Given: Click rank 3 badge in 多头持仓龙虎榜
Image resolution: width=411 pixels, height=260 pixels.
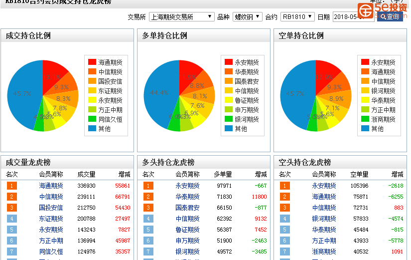Looking at the screenshot, I should click(148, 208).
